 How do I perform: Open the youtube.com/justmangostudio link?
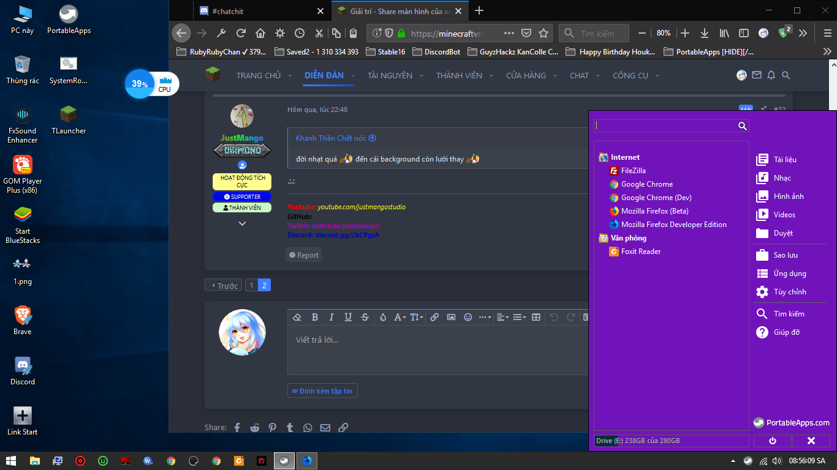pyautogui.click(x=362, y=207)
